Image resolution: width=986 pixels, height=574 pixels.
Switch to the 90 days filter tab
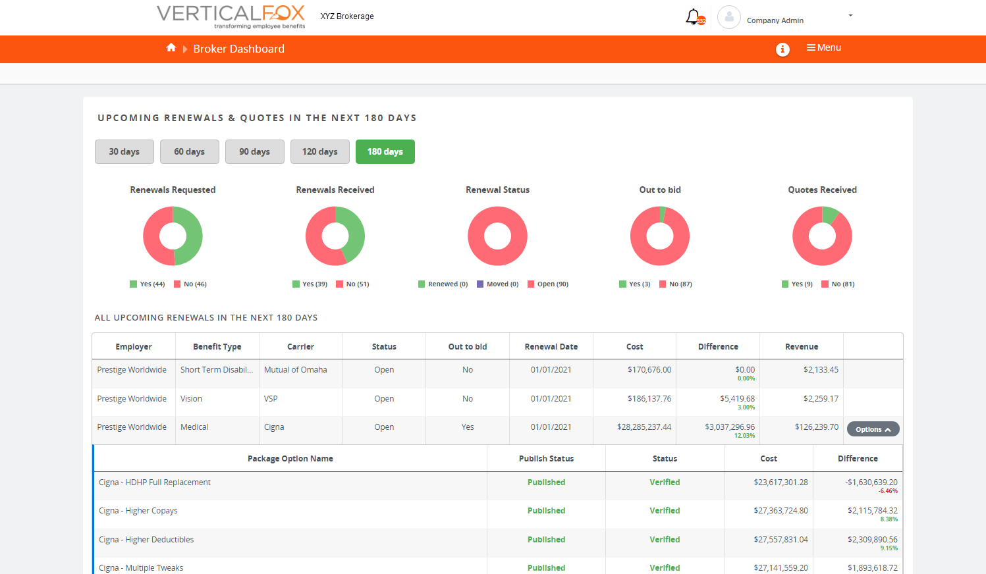click(254, 151)
